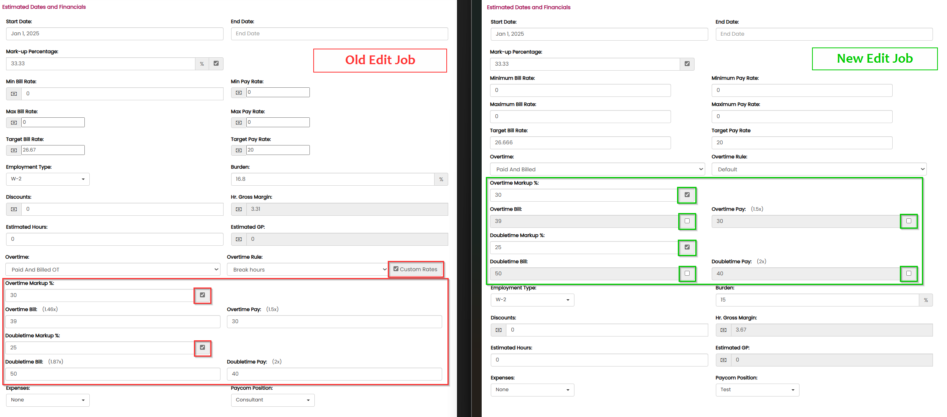Click currency icon beside old Hr. Gross Margin

click(x=238, y=209)
